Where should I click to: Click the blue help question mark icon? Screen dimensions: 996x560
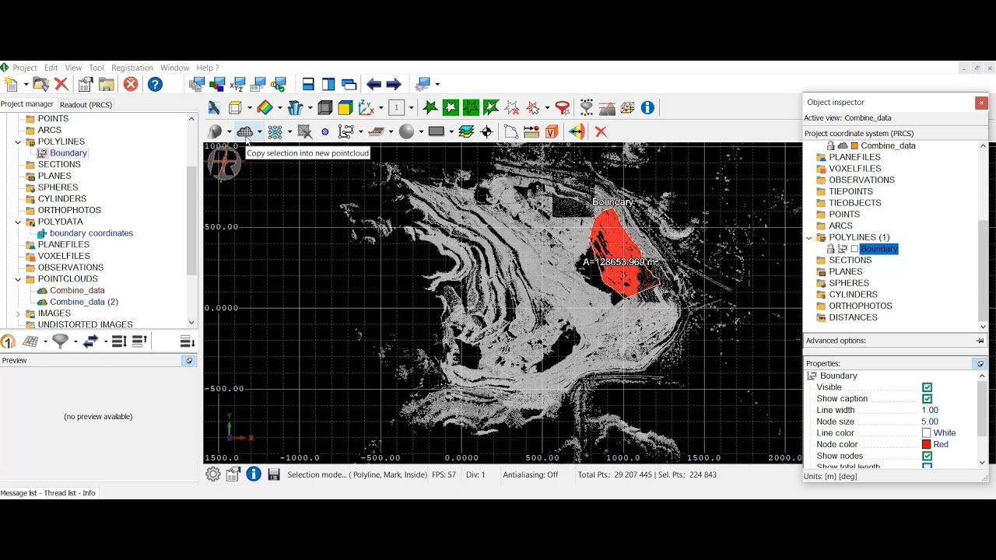(x=155, y=84)
